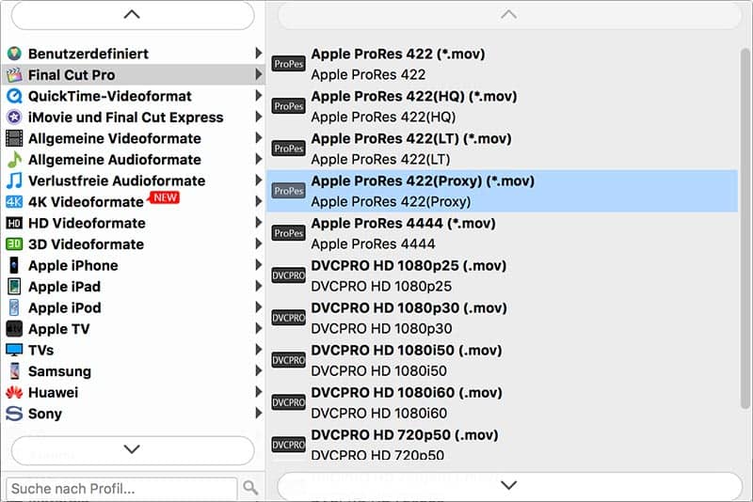Image resolution: width=753 pixels, height=502 pixels.
Task: Click the Samsung phone icon
Action: pos(15,371)
